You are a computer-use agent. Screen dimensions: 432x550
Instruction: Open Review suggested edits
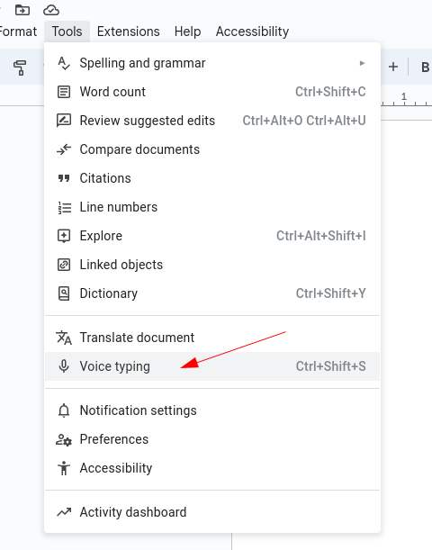(x=212, y=121)
